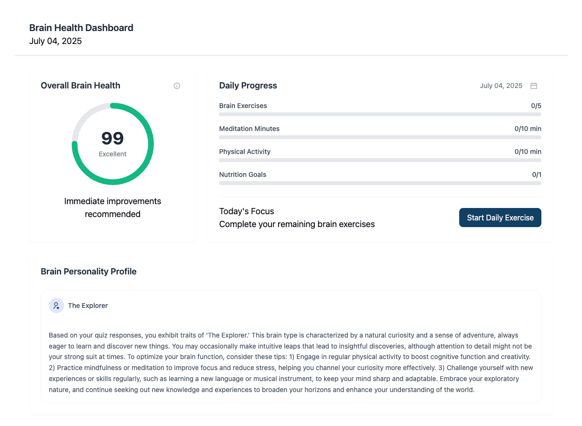Image resolution: width=582 pixels, height=426 pixels.
Task: Click the Immediate improvements recommended text
Action: [113, 208]
